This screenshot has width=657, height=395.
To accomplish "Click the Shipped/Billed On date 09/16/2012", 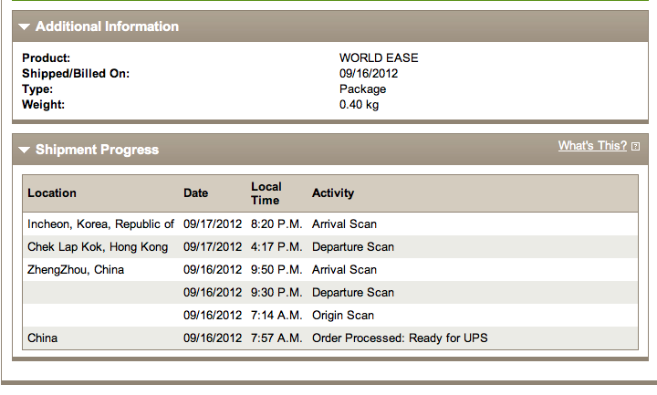I will tap(369, 73).
